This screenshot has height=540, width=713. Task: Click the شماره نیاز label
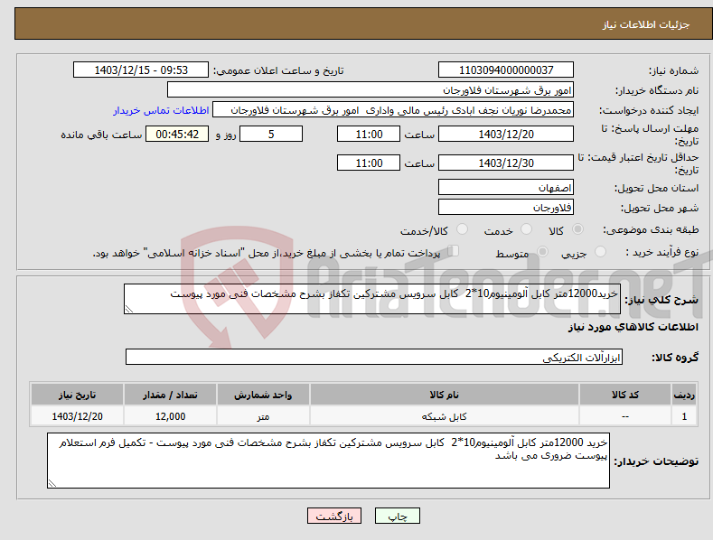tap(673, 71)
